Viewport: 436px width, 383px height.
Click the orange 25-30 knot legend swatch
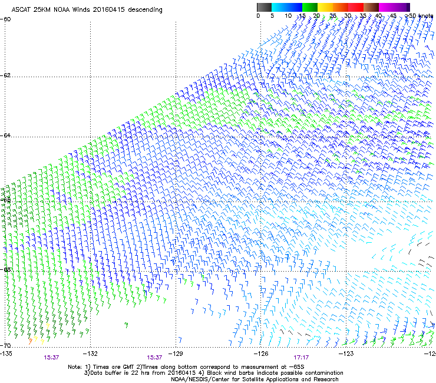[341, 7]
